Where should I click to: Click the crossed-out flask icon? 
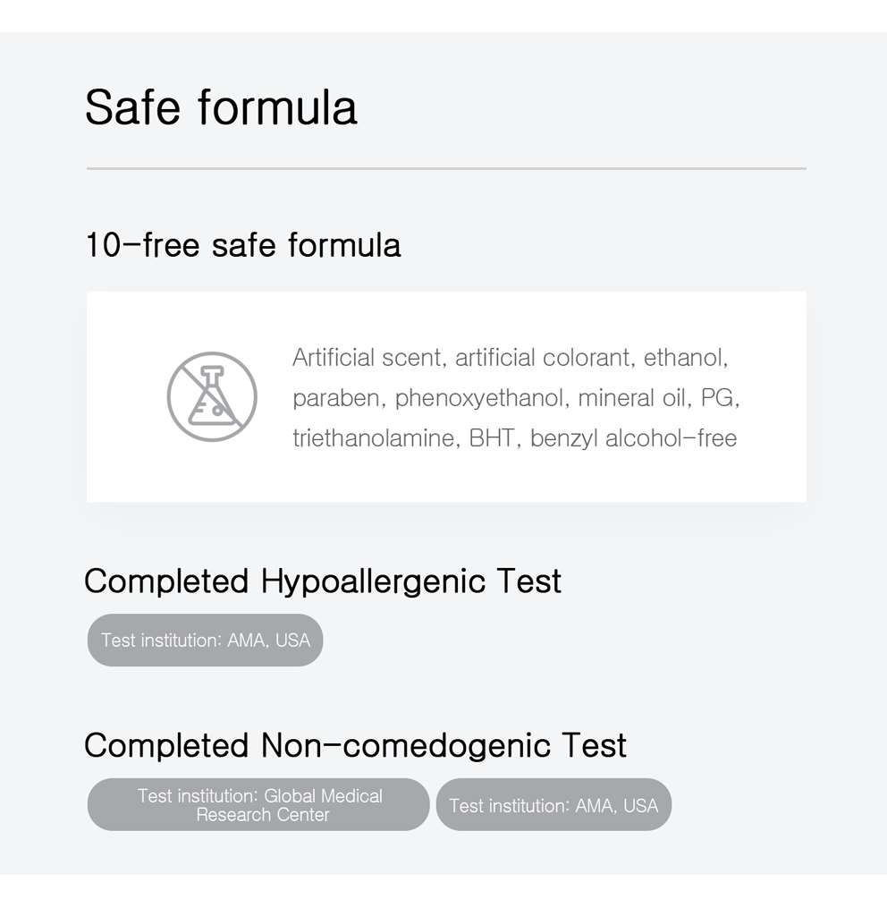[212, 396]
